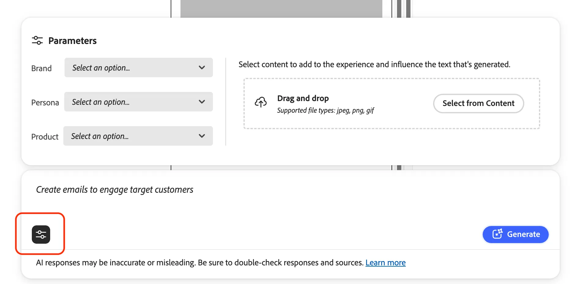Open the Persona dropdown
The image size is (583, 284).
139,102
